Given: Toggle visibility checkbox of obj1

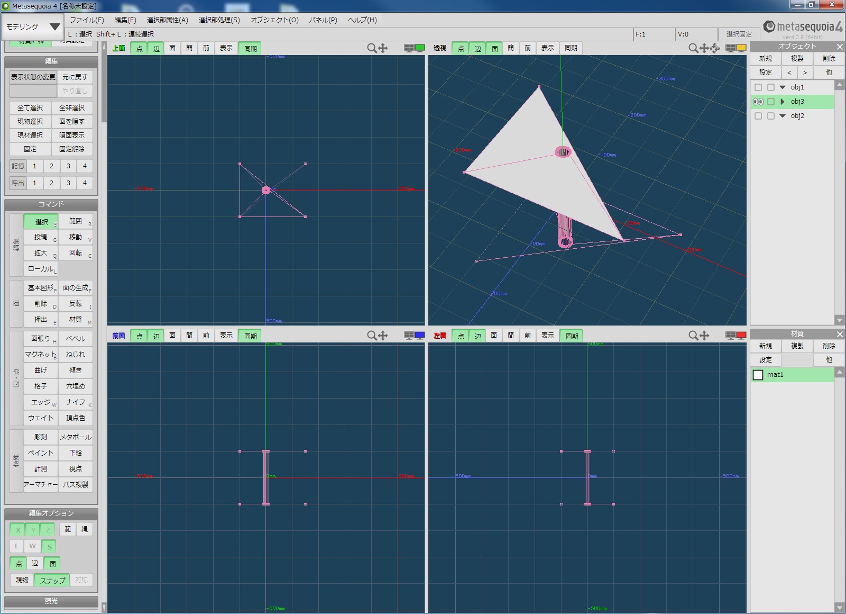Looking at the screenshot, I should [758, 87].
